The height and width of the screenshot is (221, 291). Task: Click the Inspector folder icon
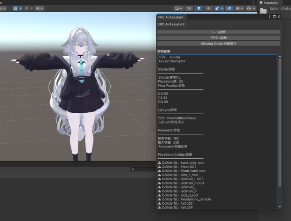(x=263, y=11)
